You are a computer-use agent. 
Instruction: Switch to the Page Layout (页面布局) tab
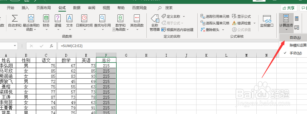[x=44, y=8]
